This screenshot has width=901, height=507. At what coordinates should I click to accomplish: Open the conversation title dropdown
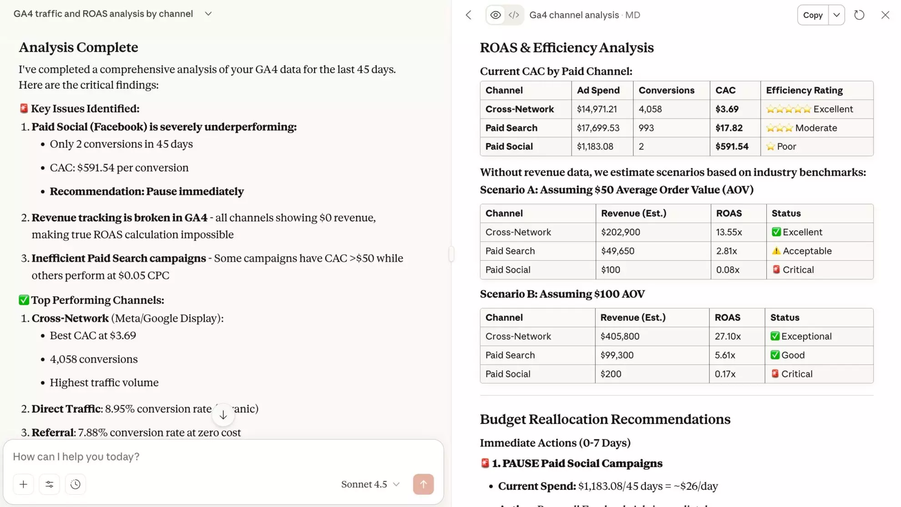pyautogui.click(x=208, y=14)
